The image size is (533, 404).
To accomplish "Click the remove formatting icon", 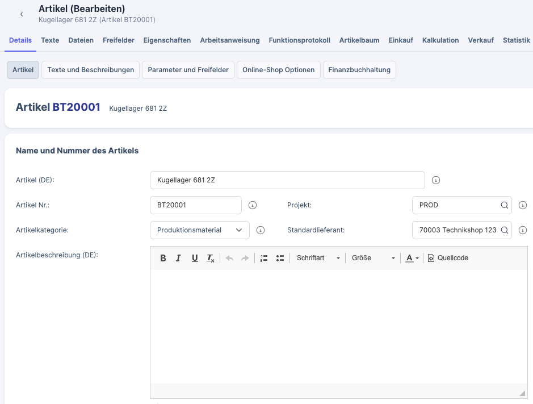I will point(211,258).
